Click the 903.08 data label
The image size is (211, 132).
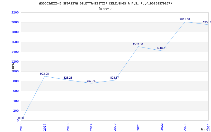(x=44, y=74)
